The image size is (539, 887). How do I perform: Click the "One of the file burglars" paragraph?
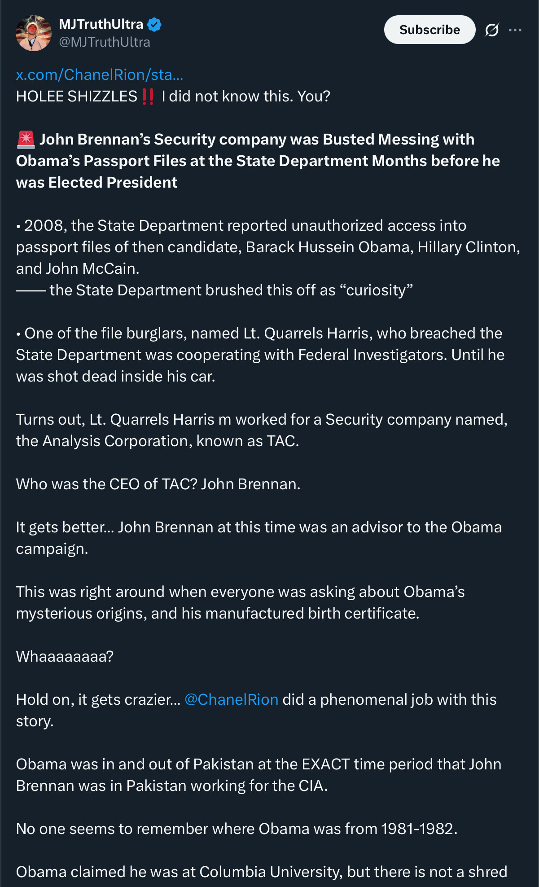click(x=260, y=355)
